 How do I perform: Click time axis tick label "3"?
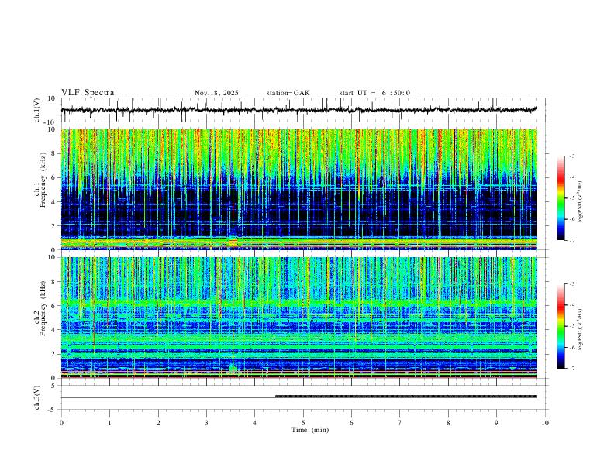coord(206,423)
